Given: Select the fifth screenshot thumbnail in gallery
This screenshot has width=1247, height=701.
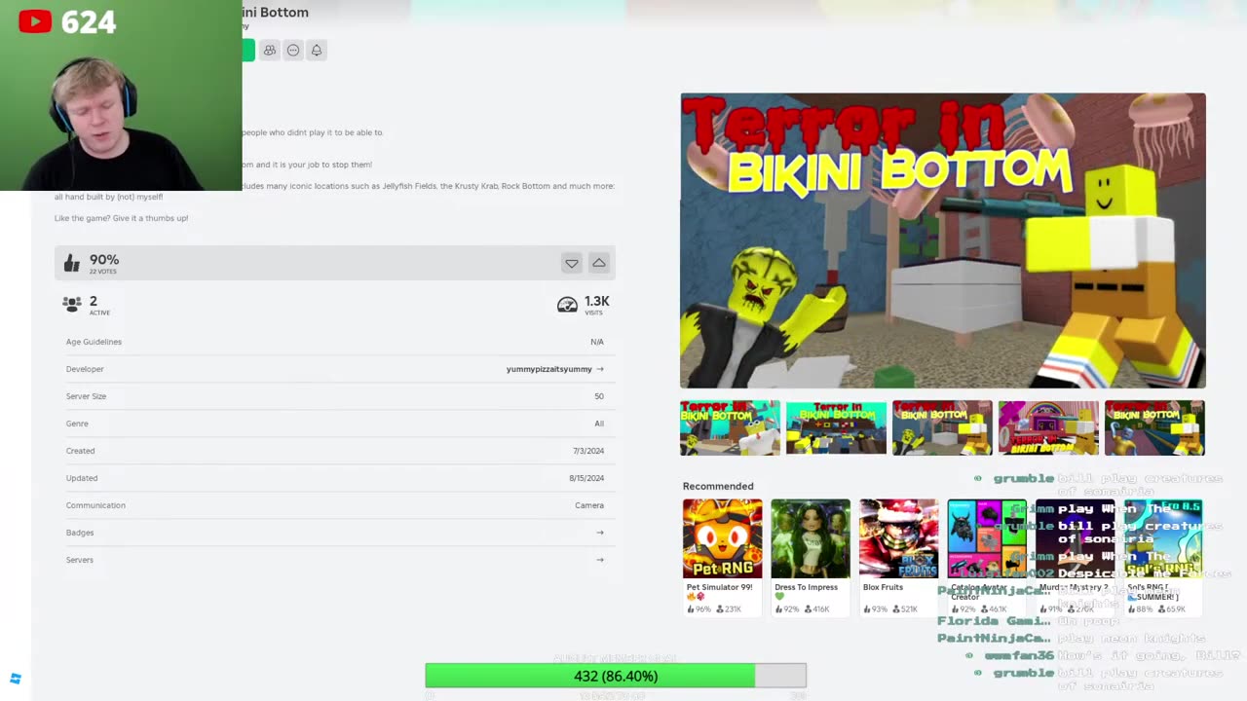Looking at the screenshot, I should pos(1154,427).
